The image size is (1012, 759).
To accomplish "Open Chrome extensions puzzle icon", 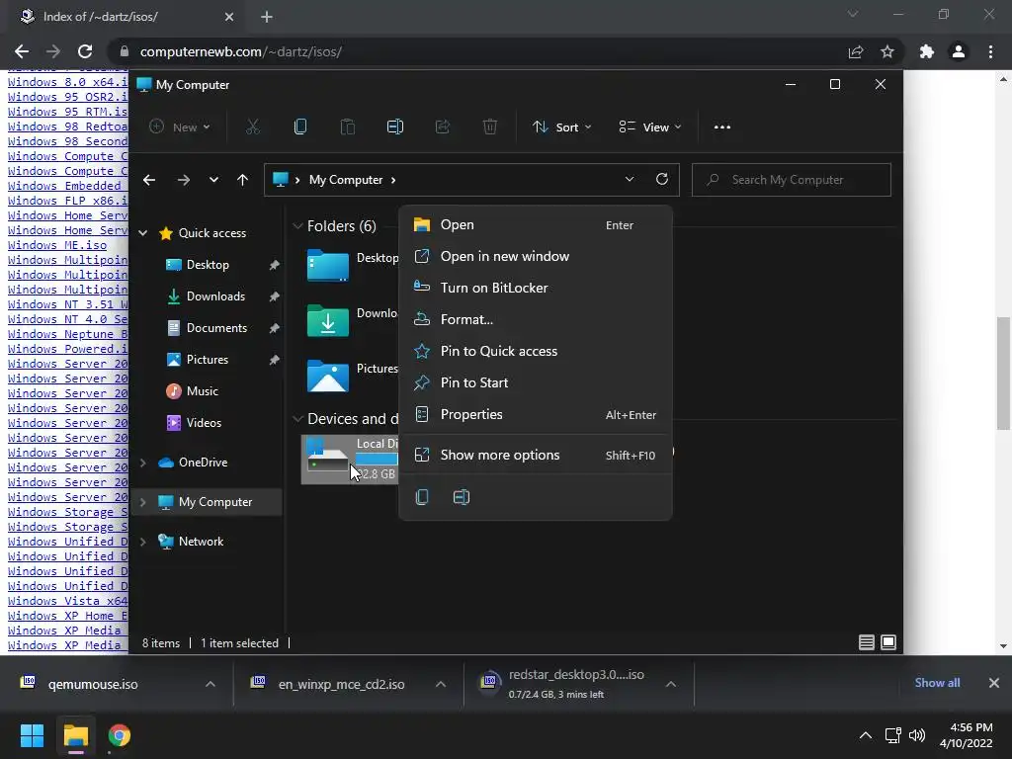I will pos(927,51).
